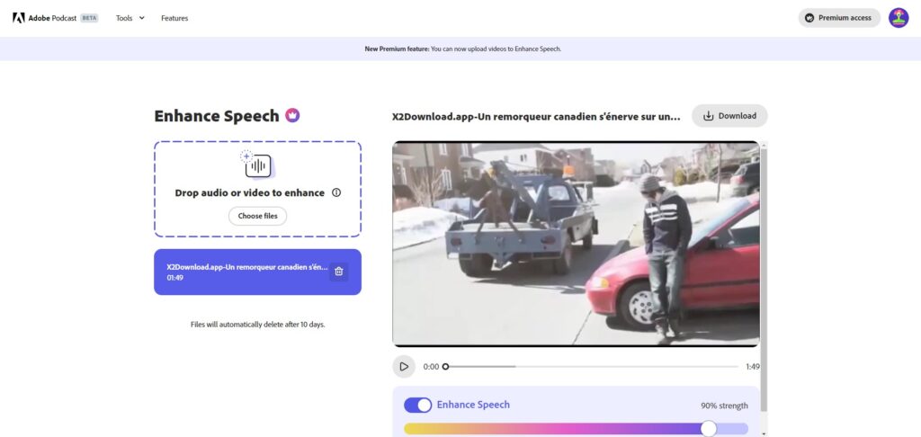Click the auto-delete after 10 days notice
Viewport: 921px width, 437px height.
(x=257, y=325)
